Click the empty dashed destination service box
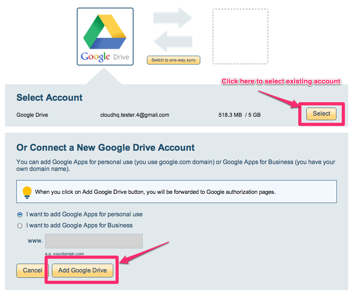Image resolution: width=354 pixels, height=298 pixels. (240, 37)
